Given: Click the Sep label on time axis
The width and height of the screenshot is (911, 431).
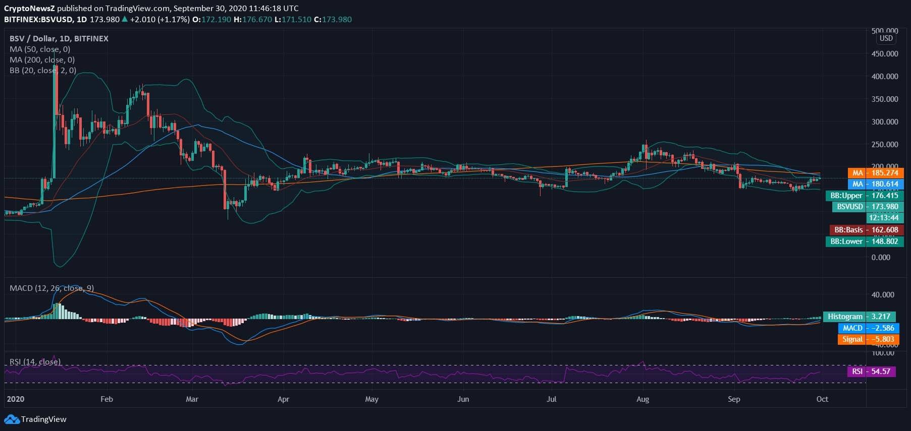Looking at the screenshot, I should point(734,399).
